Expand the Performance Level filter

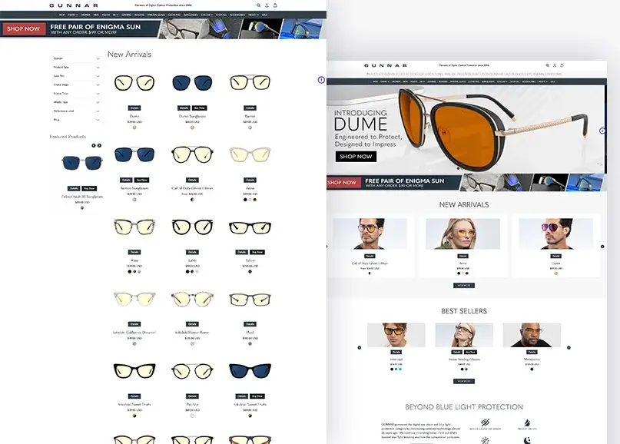76,111
